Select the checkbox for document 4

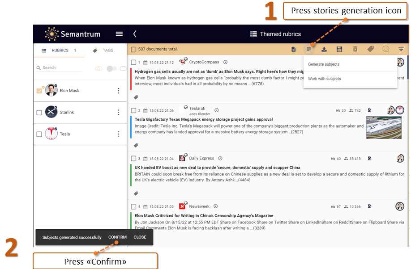coord(134,206)
